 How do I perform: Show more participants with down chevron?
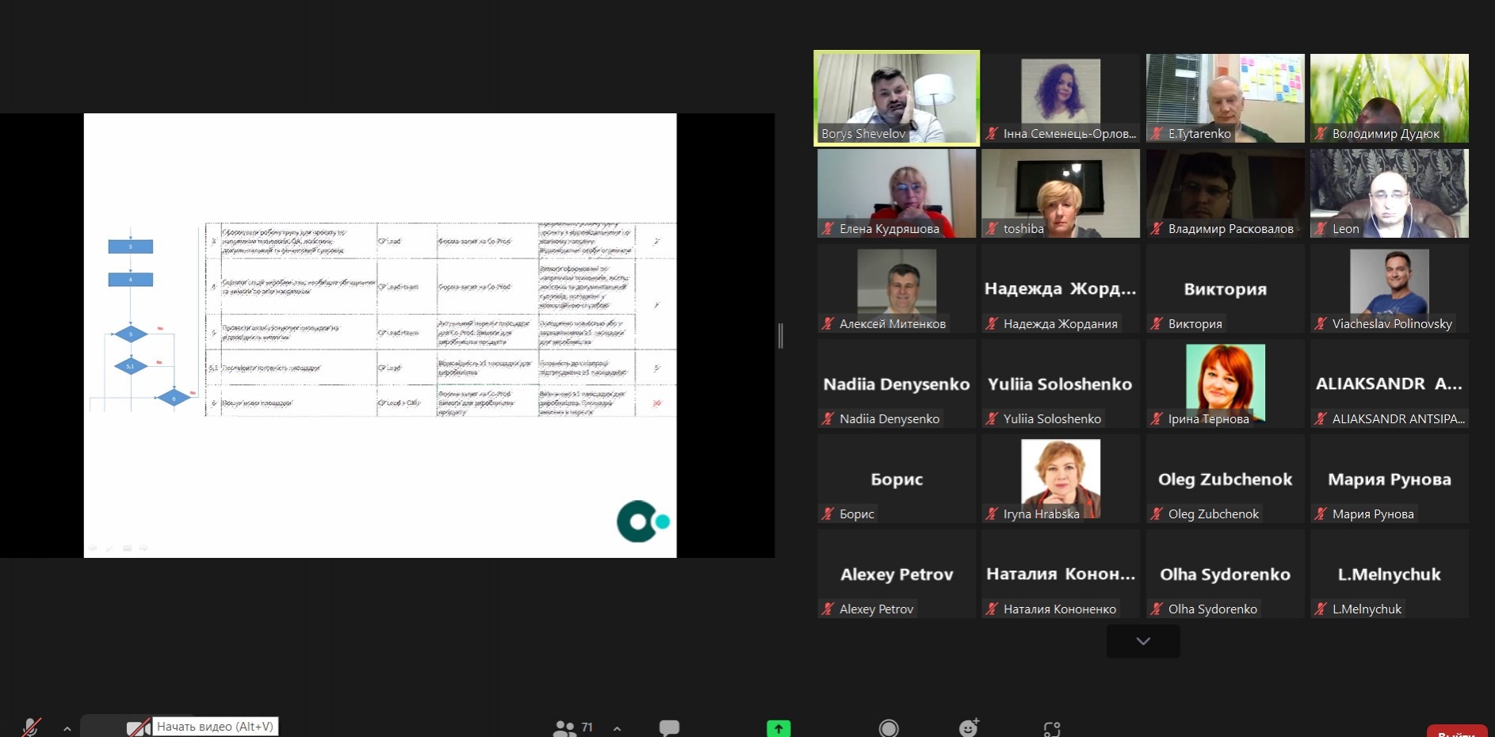click(1143, 641)
